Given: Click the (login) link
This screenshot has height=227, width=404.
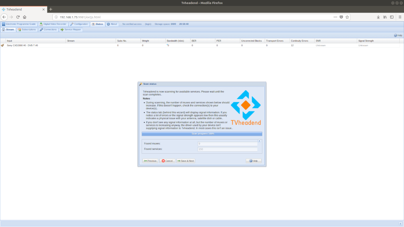Looking at the screenshot, I should click(x=148, y=24).
